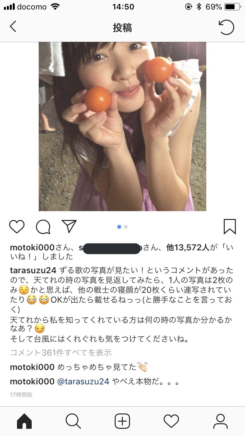
Task: Open the Search tab magnifier icon
Action: point(73,421)
